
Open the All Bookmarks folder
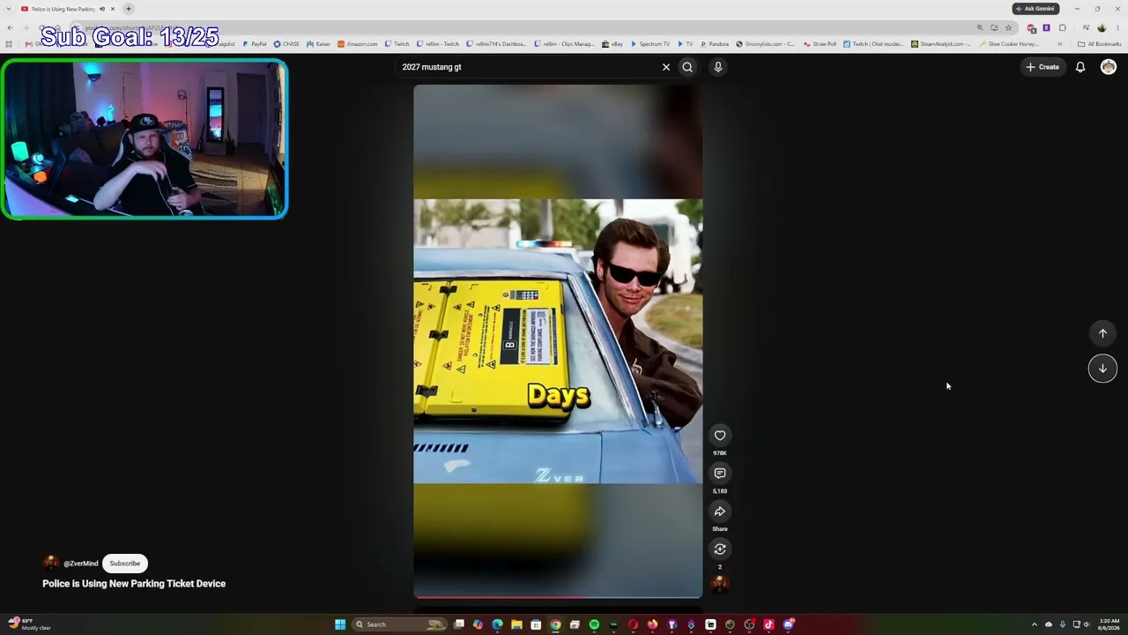click(x=1099, y=44)
